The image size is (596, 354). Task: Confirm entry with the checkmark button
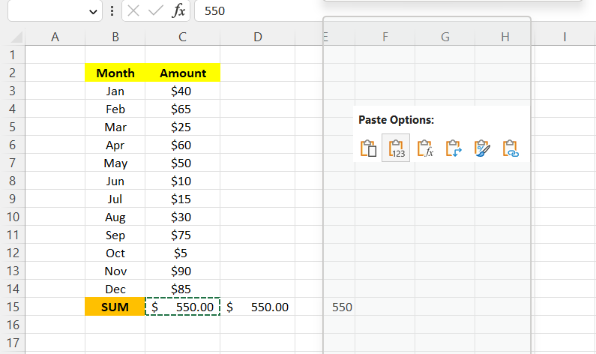156,10
